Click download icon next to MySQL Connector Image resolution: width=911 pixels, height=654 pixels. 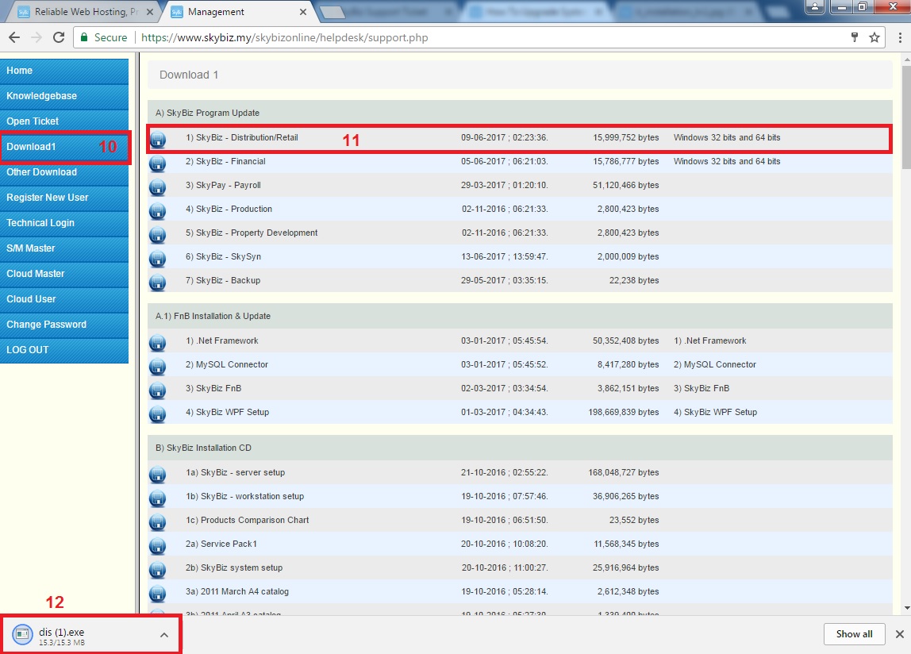coord(157,367)
